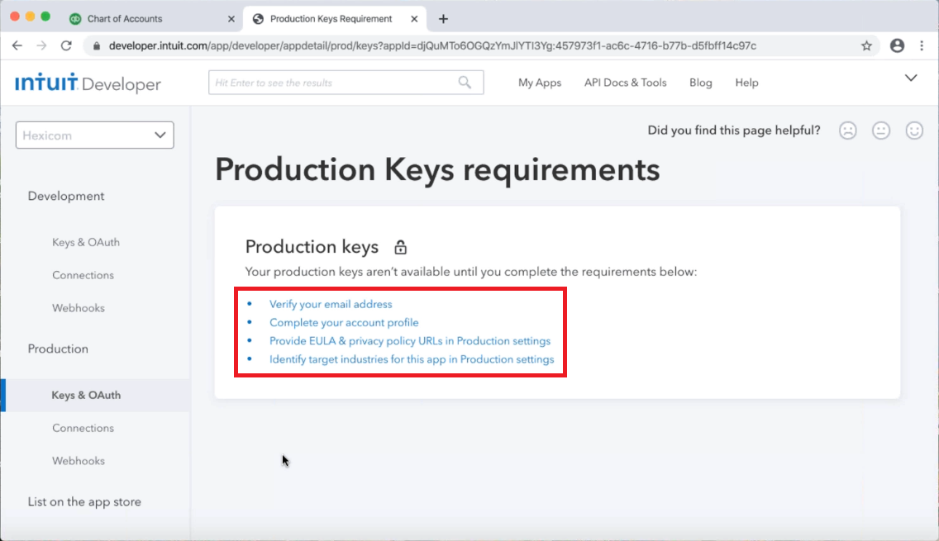
Task: Click the browser forward arrow
Action: (41, 45)
